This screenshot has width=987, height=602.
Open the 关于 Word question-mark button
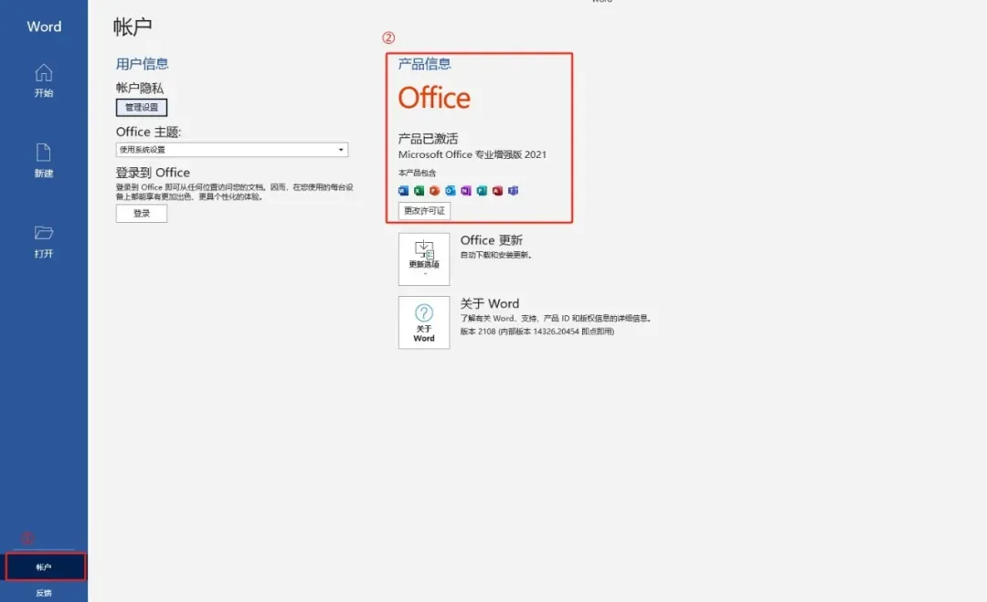[x=424, y=322]
